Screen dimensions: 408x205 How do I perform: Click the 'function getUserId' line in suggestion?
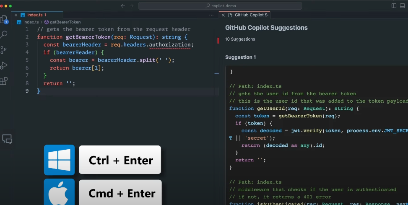tap(294, 109)
